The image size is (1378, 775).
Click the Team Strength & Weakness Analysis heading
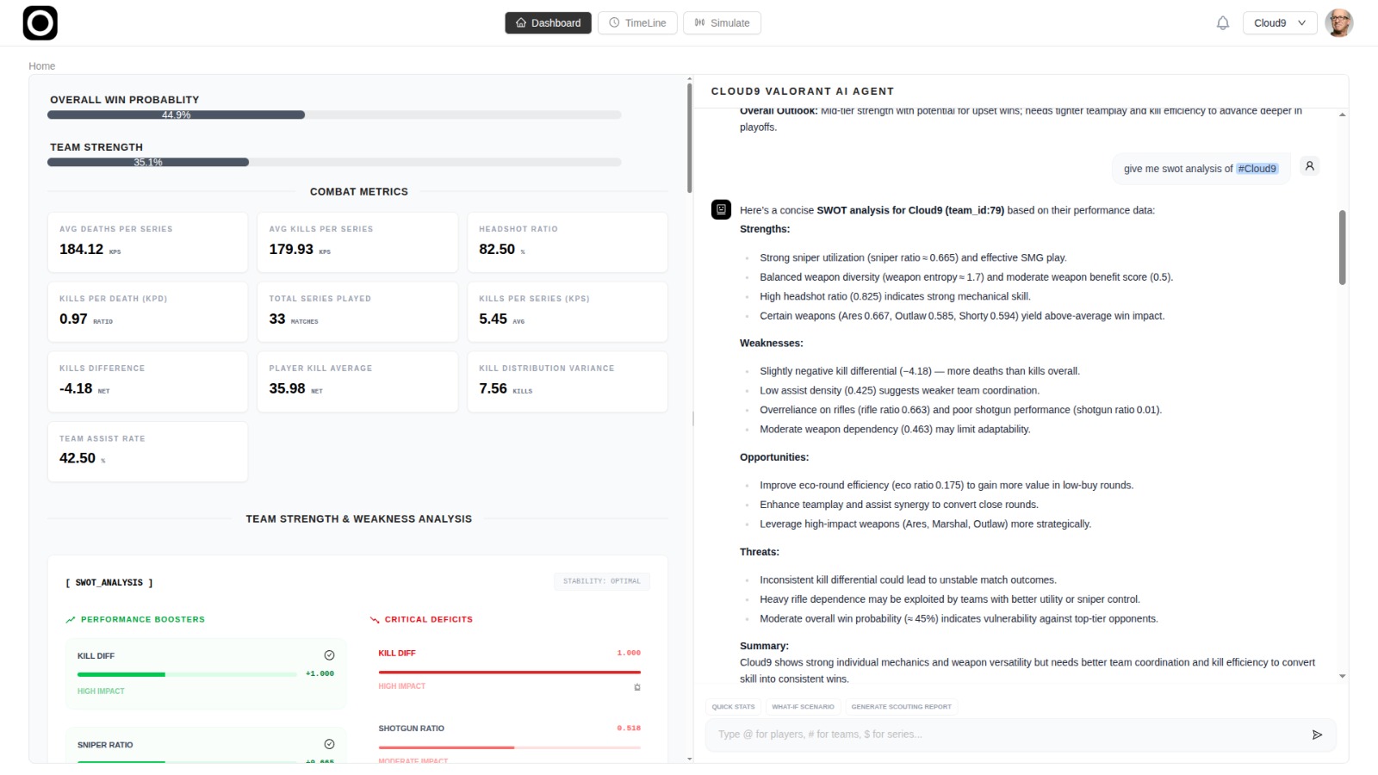click(358, 519)
